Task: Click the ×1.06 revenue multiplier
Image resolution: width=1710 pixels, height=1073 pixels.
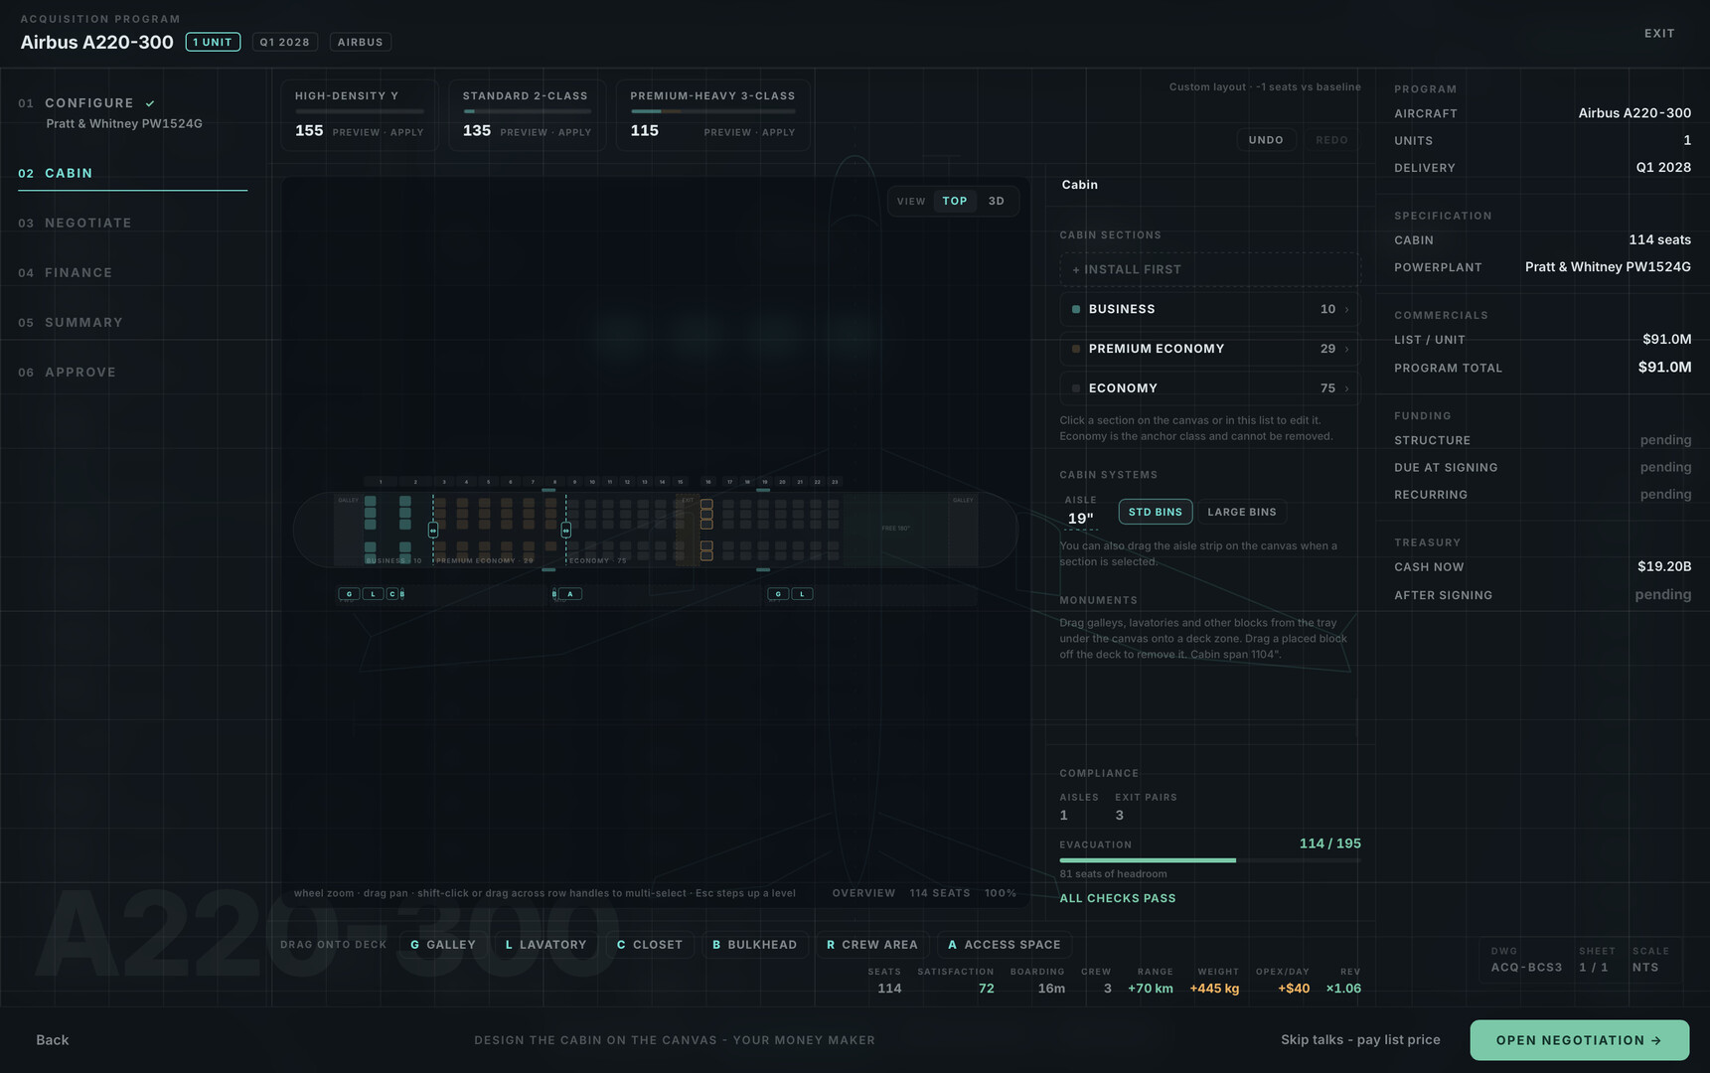Action: 1343,989
